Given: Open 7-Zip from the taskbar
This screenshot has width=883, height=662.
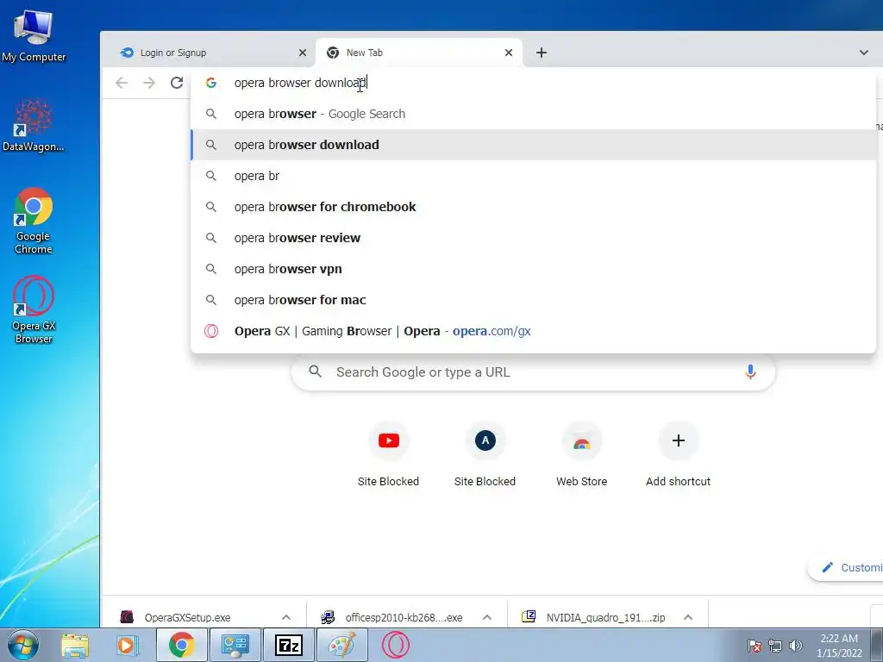Looking at the screenshot, I should (288, 645).
